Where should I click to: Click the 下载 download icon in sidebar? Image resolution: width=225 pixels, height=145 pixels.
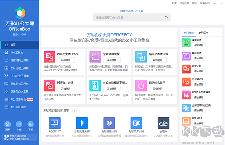click(x=31, y=124)
